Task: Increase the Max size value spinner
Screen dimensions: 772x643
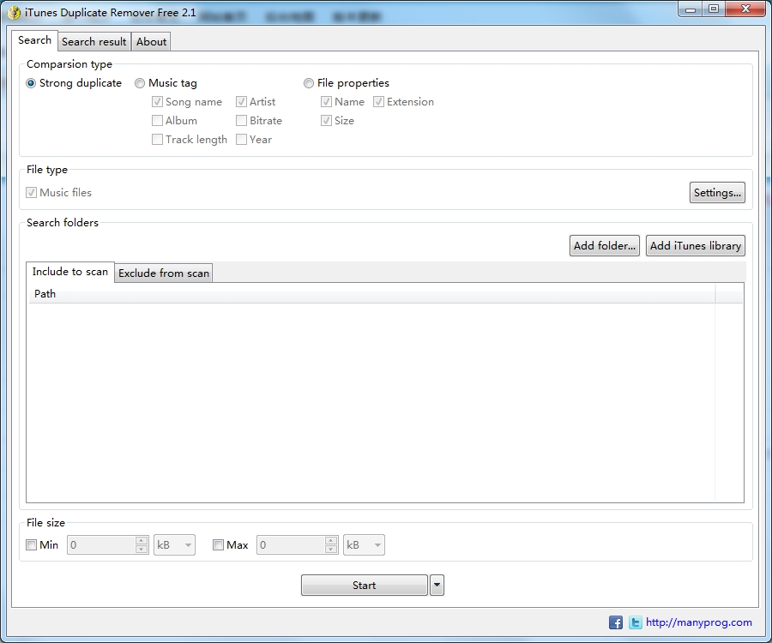Action: click(x=331, y=540)
